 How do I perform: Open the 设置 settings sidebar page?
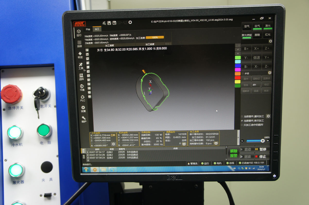pyautogui.click(x=83, y=109)
